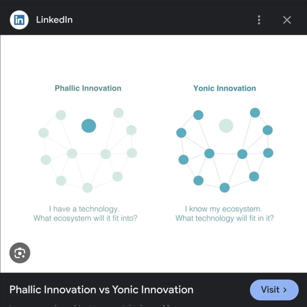
Task: Open the three-dot more options menu
Action: pos(259,20)
